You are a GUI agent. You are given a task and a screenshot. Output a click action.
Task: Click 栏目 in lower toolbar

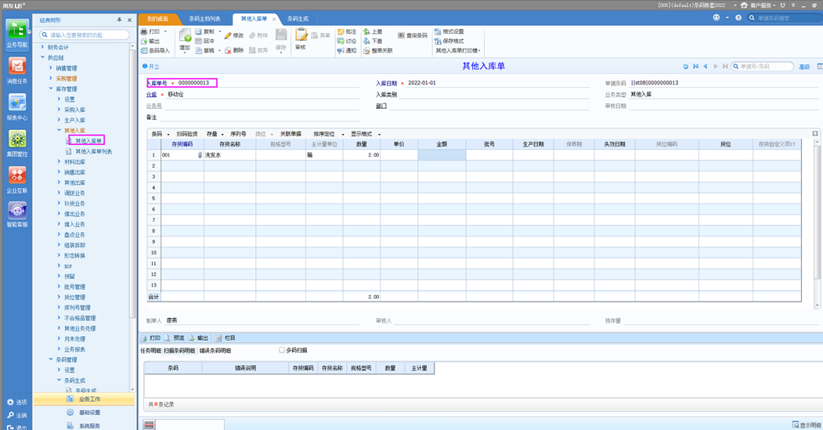click(226, 338)
